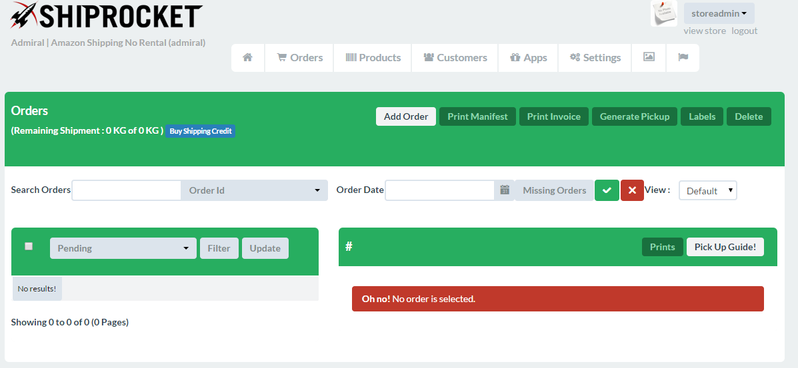Toggle the select-all orders checkbox
Screen dimensions: 798x368
[x=29, y=246]
